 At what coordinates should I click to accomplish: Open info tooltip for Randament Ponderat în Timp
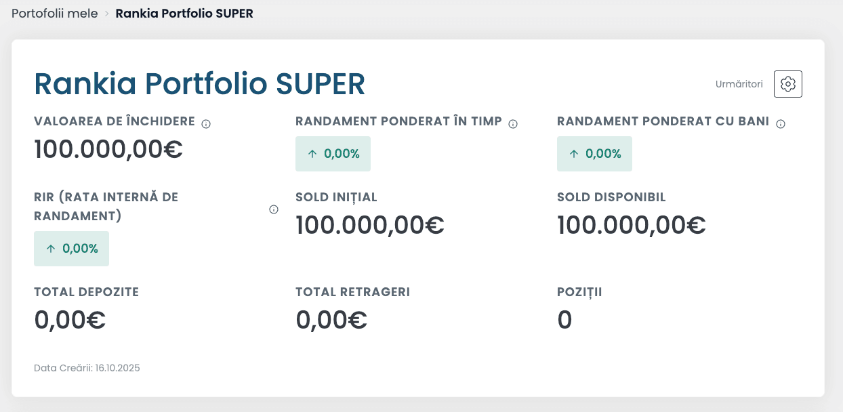point(513,123)
